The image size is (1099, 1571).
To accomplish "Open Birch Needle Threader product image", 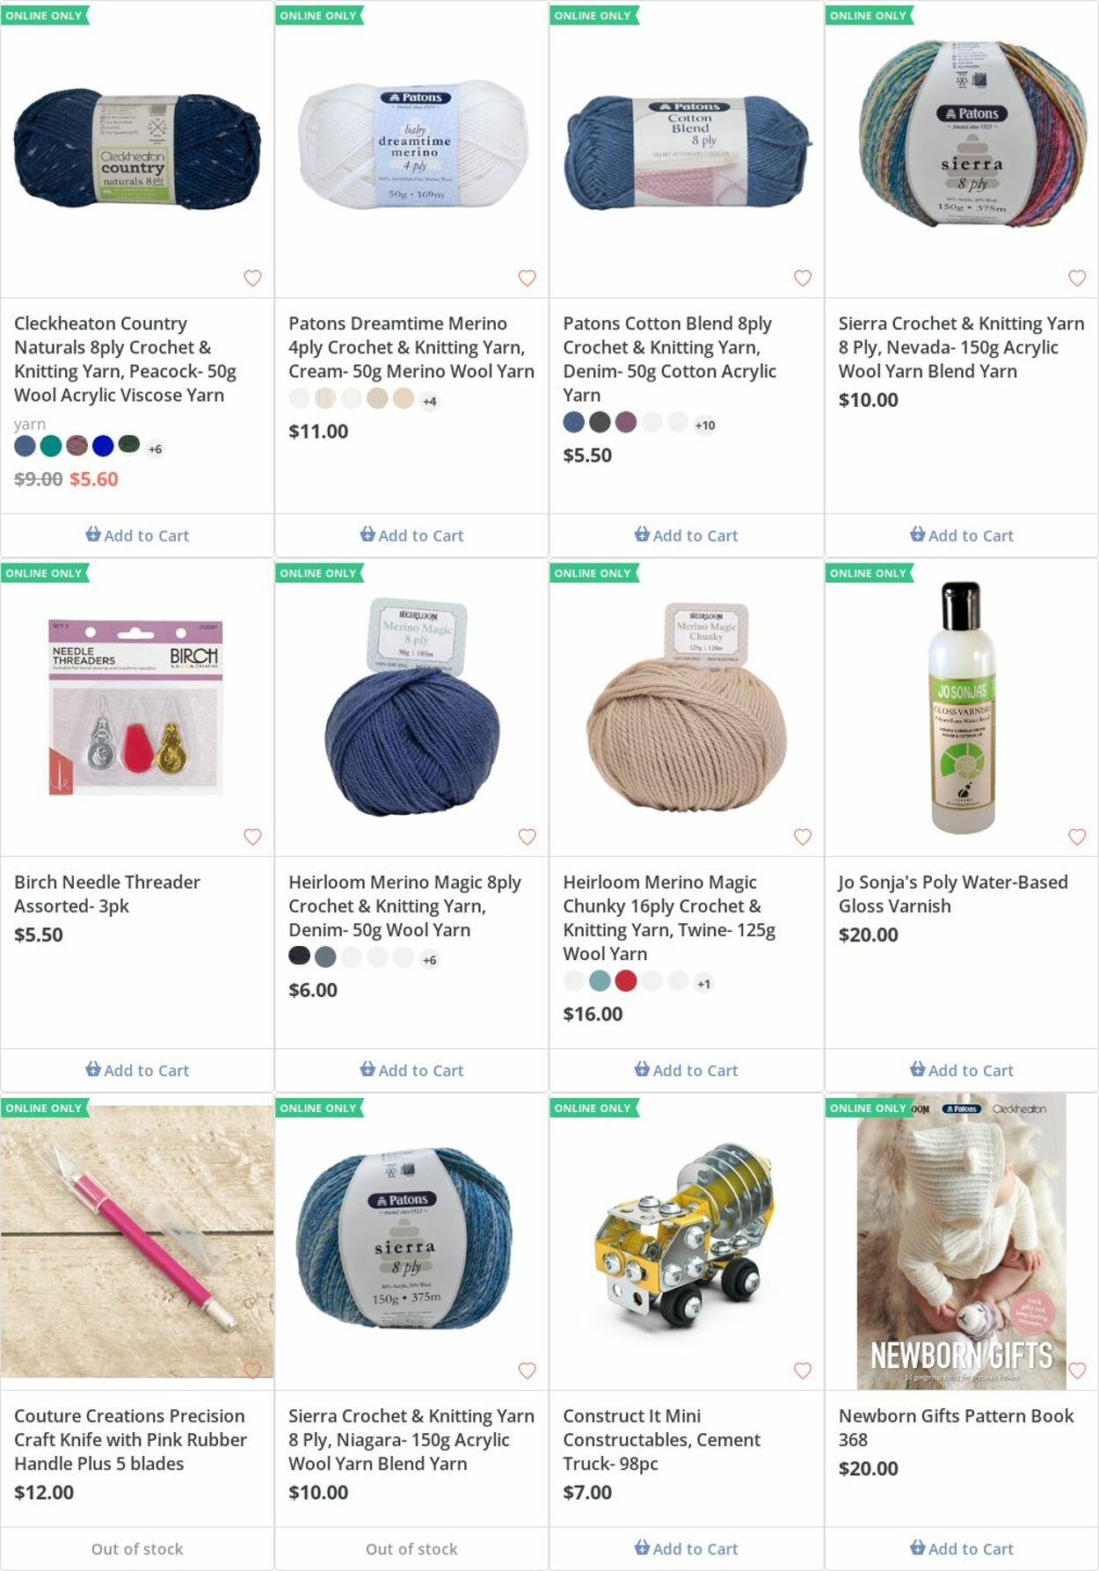I will [x=136, y=708].
